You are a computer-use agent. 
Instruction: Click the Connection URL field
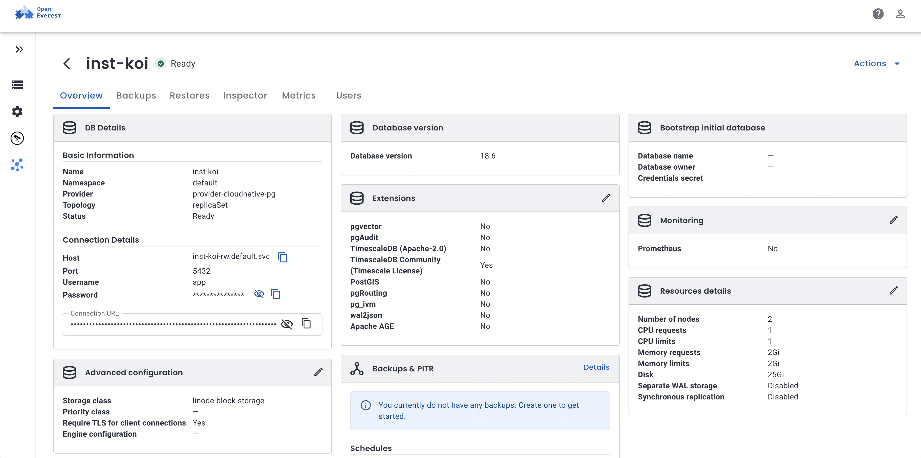[x=192, y=324]
